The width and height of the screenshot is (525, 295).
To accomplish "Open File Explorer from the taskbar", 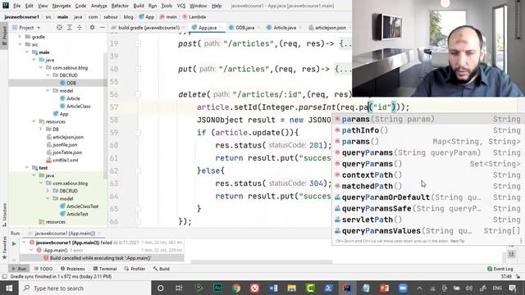I will tap(292, 288).
